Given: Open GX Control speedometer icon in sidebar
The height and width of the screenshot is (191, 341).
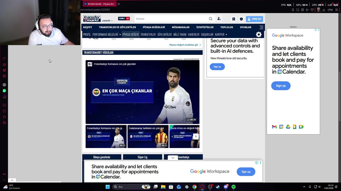Looking at the screenshot, I should tap(4, 59).
